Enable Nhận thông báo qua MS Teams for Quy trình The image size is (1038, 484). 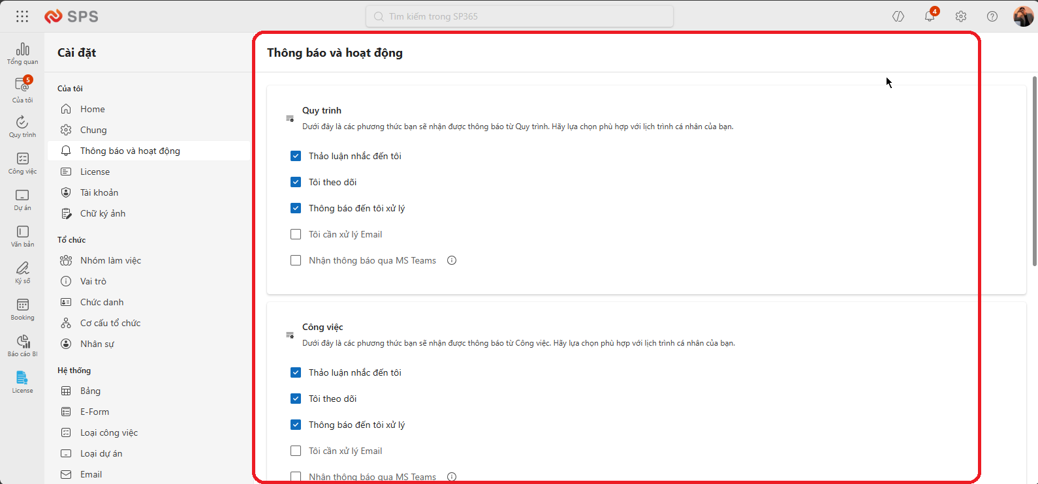click(x=296, y=260)
